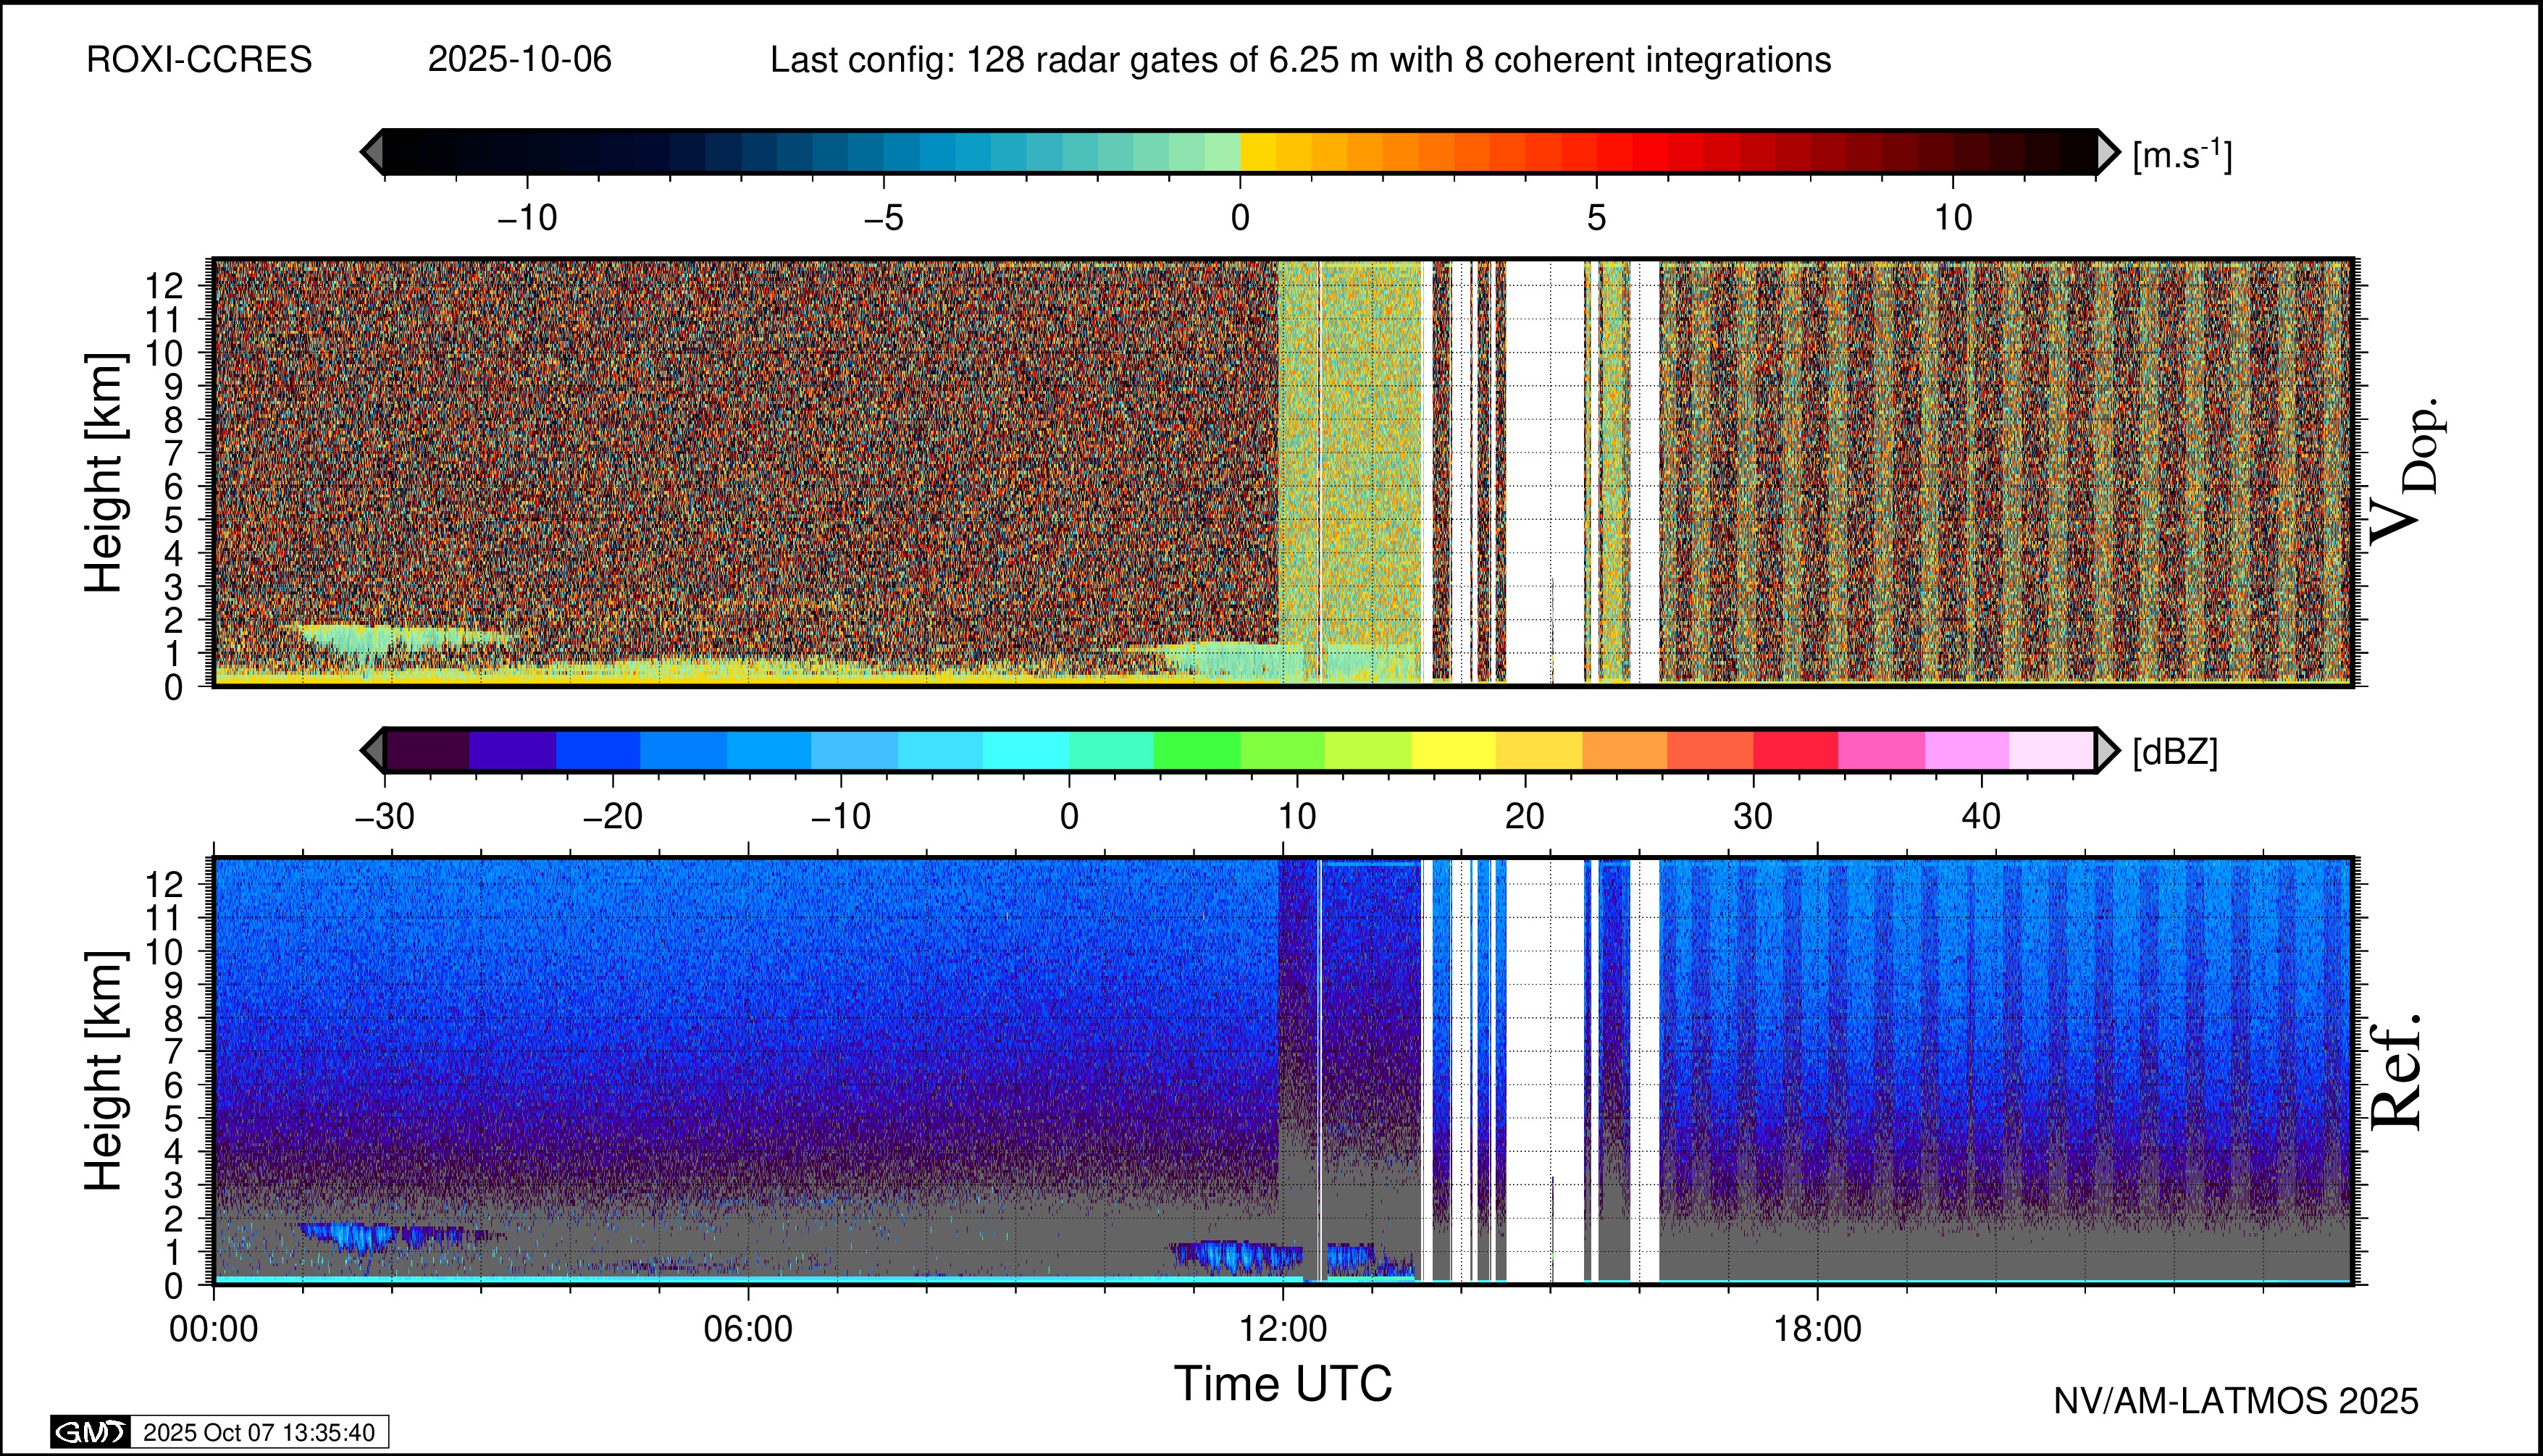Click the 18:00 time axis label
Viewport: 2543px width, 1456px height.
coord(1818,1329)
